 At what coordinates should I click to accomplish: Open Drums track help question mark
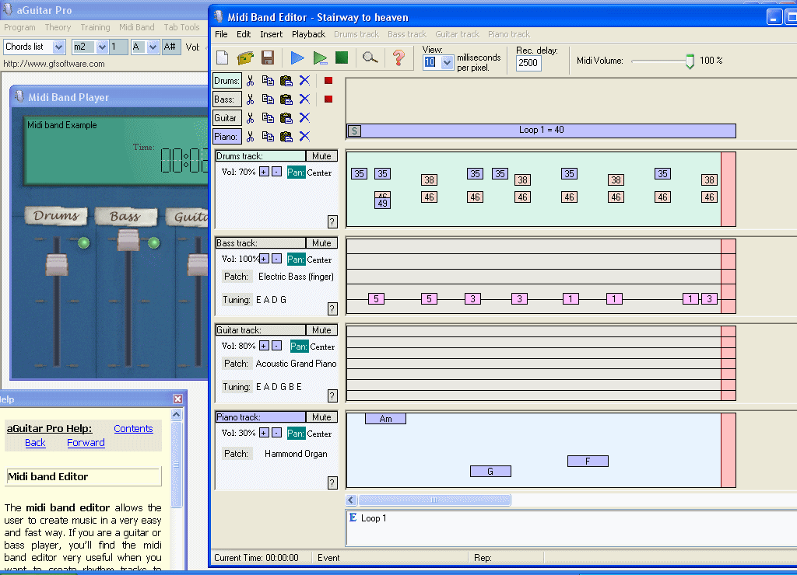click(x=332, y=221)
